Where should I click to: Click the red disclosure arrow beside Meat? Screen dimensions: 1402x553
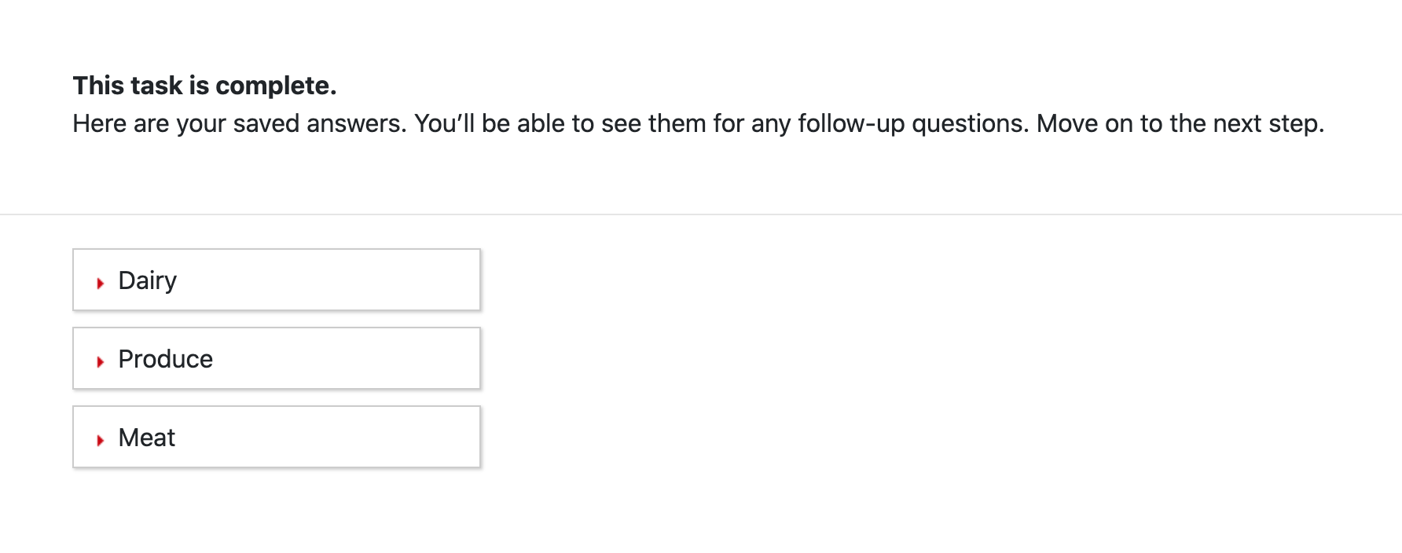point(101,440)
